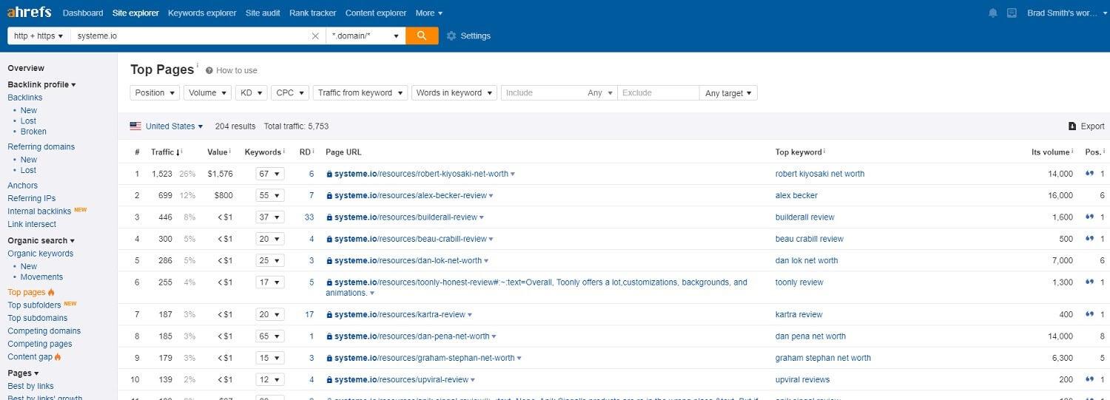Viewport: 1110px width, 400px height.
Task: Open Link intersect in sidebar
Action: pyautogui.click(x=32, y=224)
